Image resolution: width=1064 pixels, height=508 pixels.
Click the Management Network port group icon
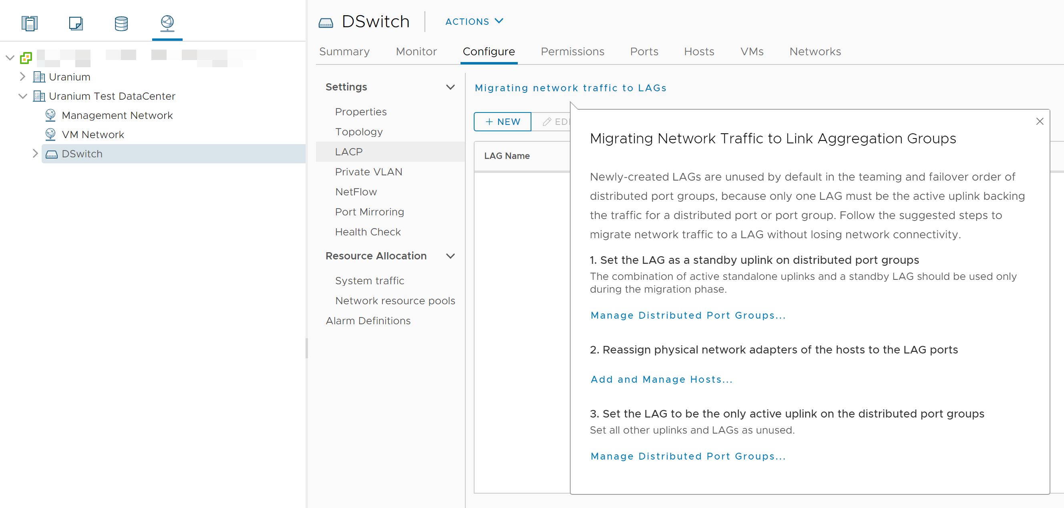coord(50,115)
